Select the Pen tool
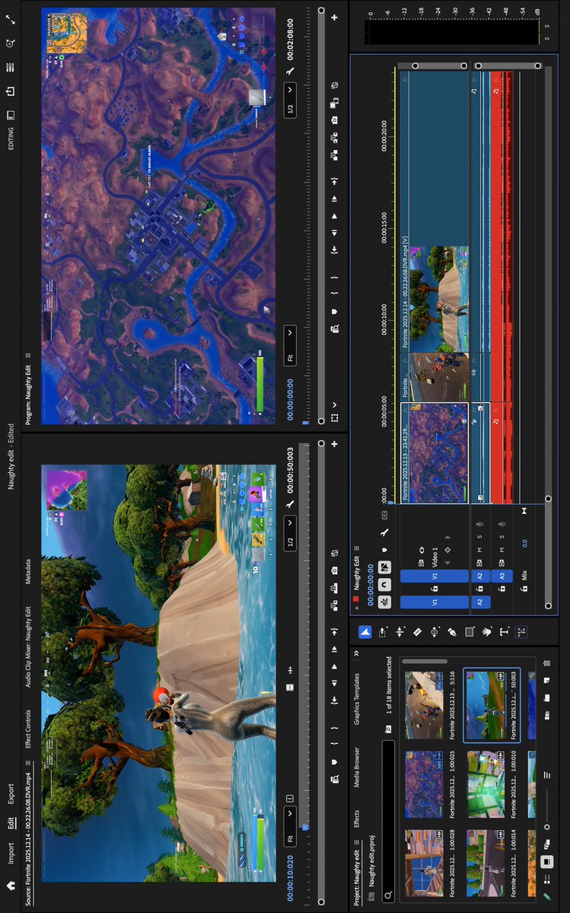The image size is (570, 913). click(x=452, y=631)
